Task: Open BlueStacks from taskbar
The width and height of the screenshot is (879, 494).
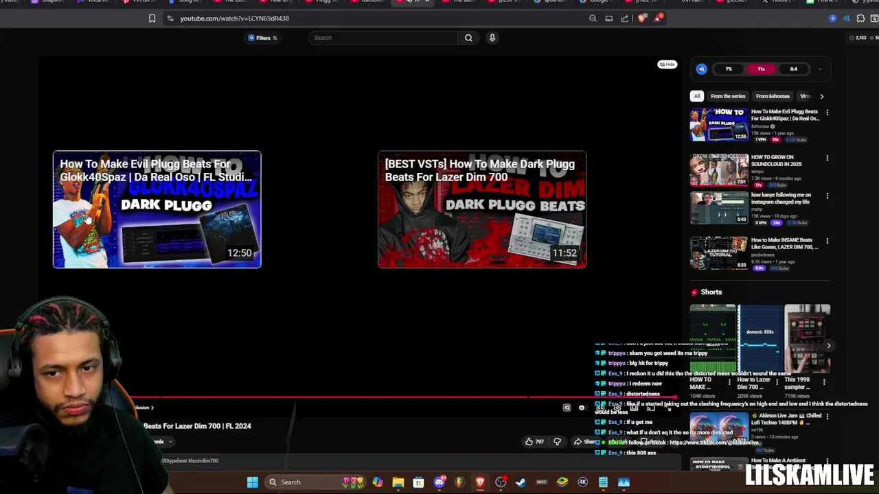Action: tap(562, 482)
